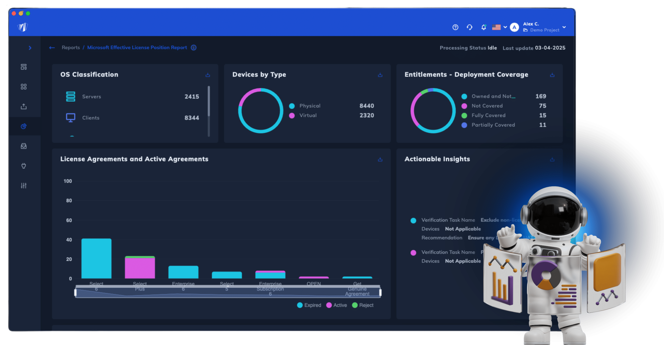The image size is (664, 345).
Task: Select the reports pie chart sidebar icon
Action: tap(24, 126)
